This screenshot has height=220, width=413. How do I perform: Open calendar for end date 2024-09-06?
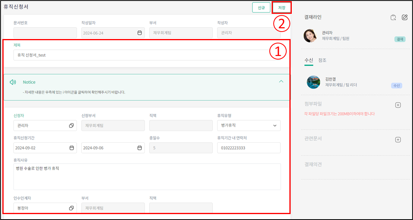[139, 148]
